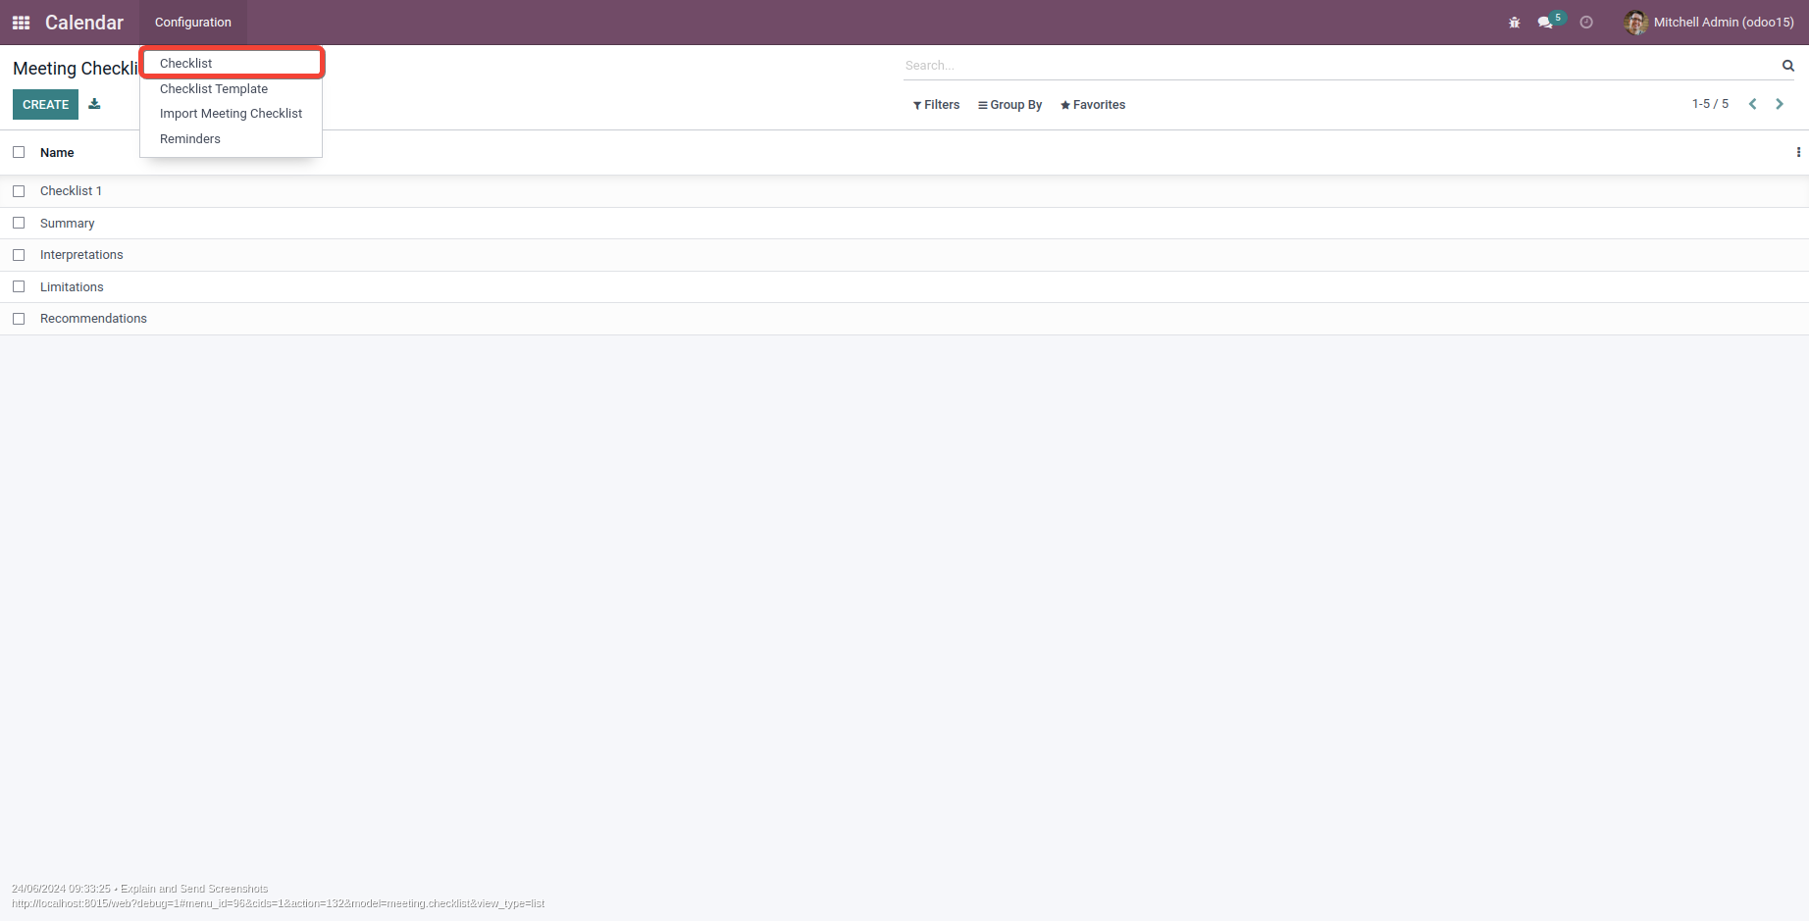Open the apps grid home menu
The height and width of the screenshot is (921, 1809).
tap(21, 23)
